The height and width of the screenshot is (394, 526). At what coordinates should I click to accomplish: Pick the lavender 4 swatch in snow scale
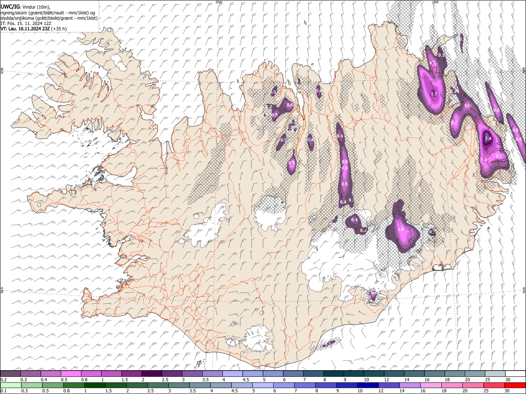click(232, 373)
